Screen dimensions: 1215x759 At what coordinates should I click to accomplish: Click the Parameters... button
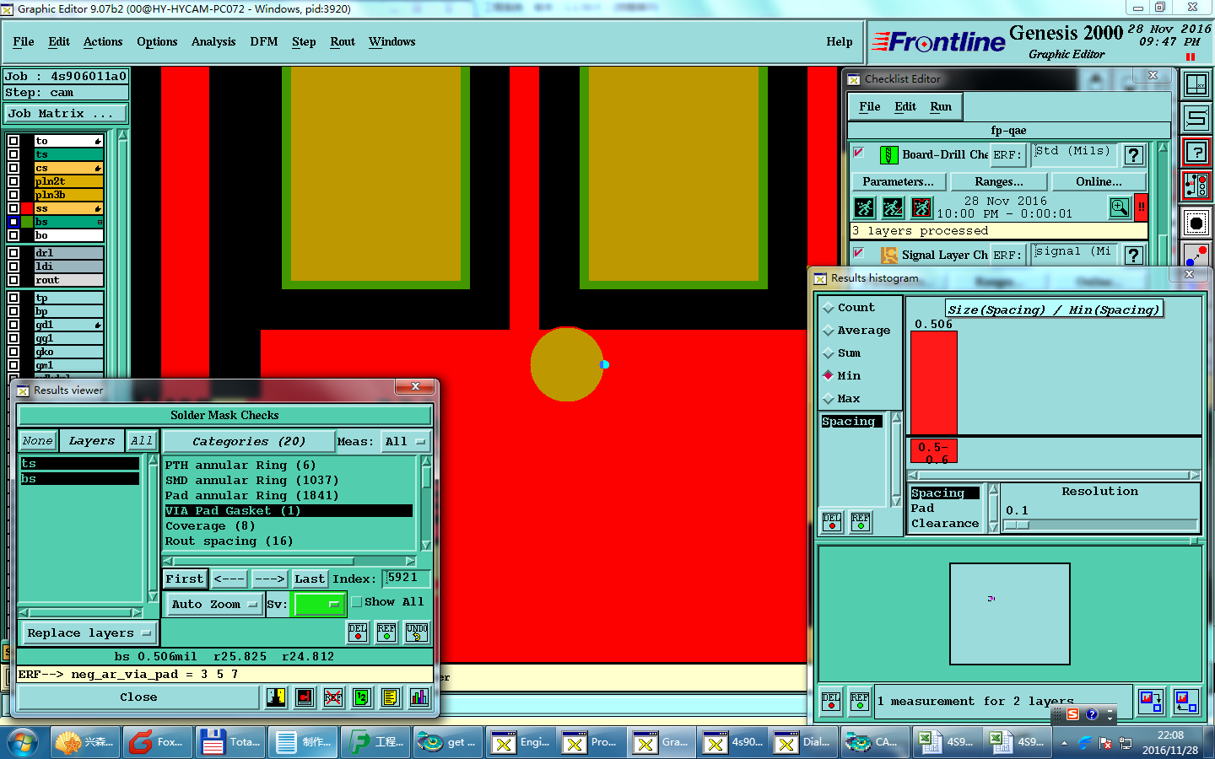coord(899,181)
